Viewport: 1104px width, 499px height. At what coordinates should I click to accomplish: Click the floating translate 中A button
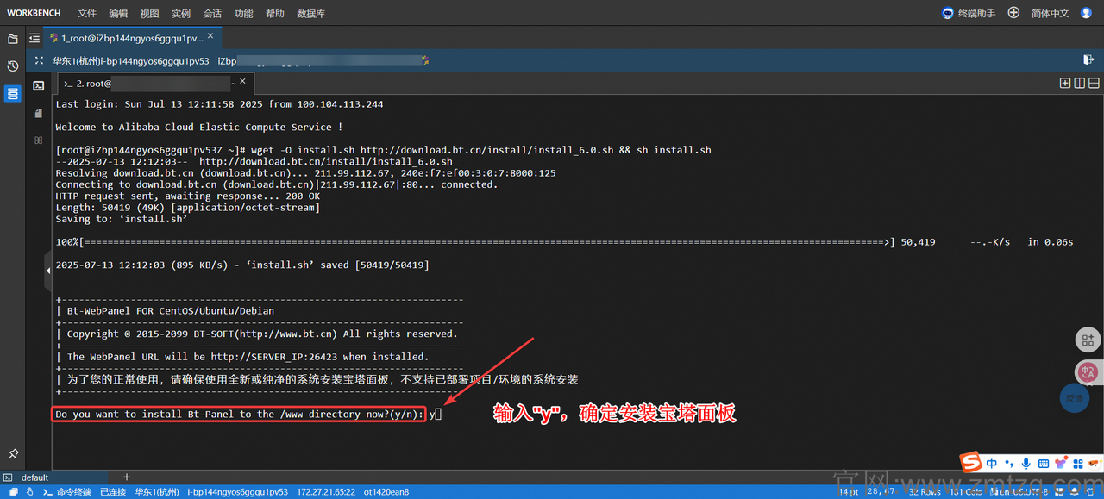tap(1088, 371)
